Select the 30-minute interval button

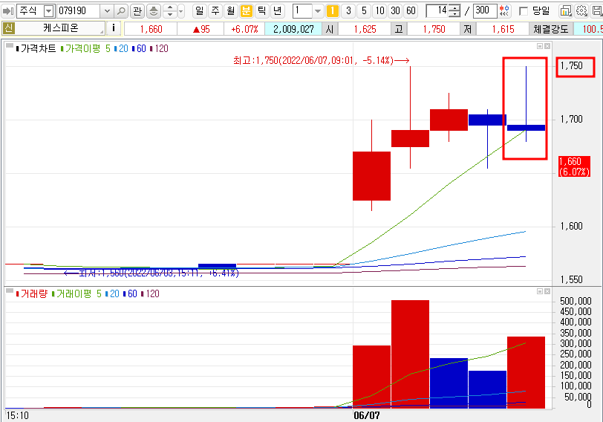pos(395,10)
